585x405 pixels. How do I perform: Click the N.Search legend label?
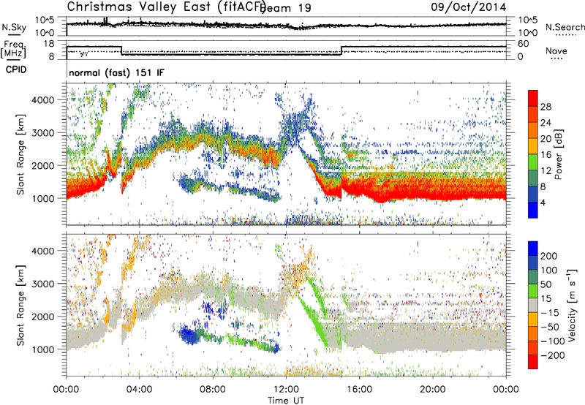coord(565,27)
